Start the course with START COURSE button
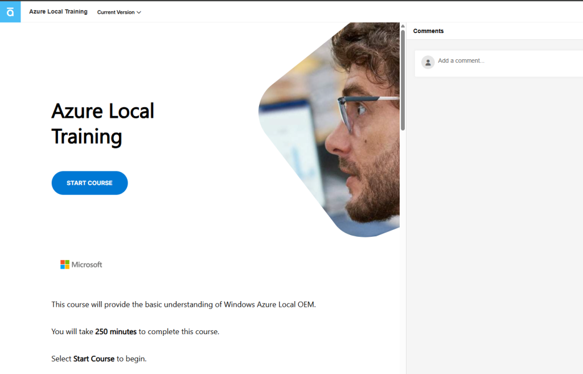Image resolution: width=583 pixels, height=374 pixels. tap(89, 183)
